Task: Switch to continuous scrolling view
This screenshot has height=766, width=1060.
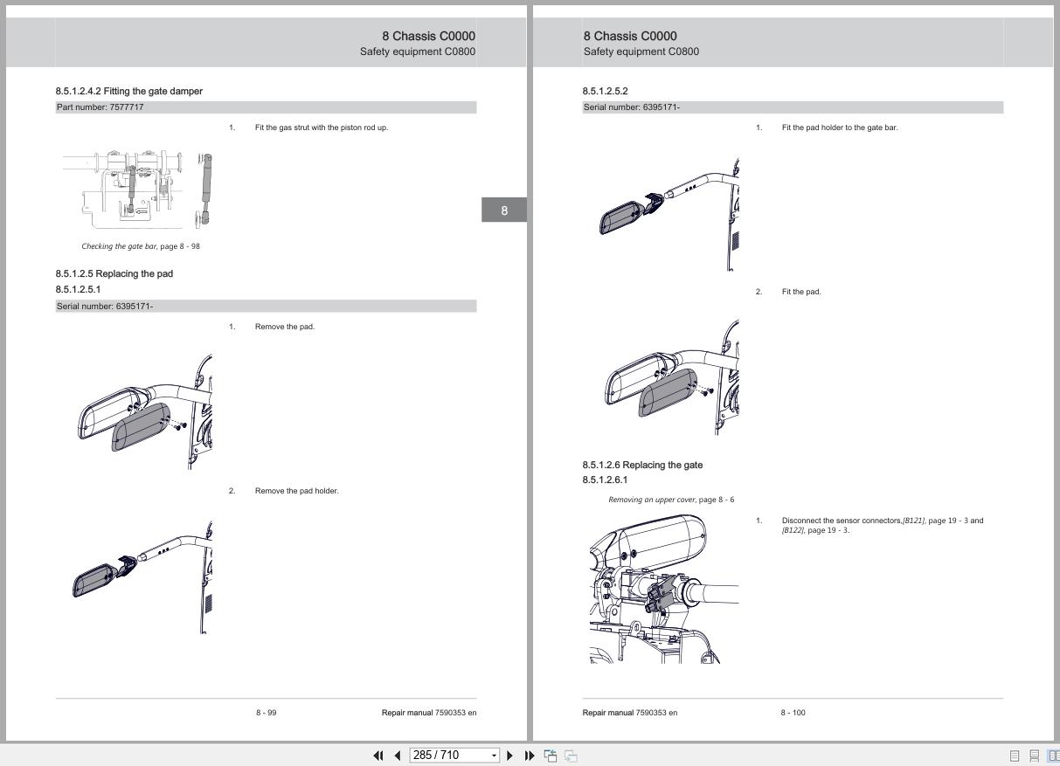Action: [x=1034, y=756]
